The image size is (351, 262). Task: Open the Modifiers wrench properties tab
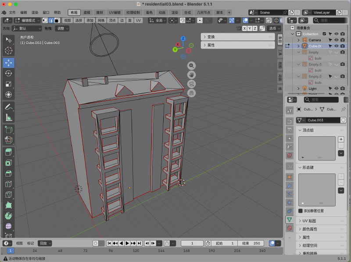tap(290, 185)
